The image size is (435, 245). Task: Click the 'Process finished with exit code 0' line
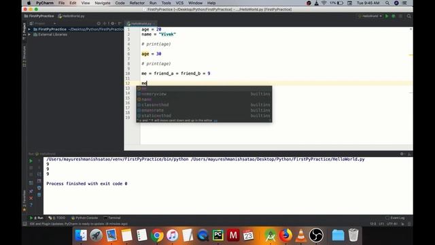point(87,184)
